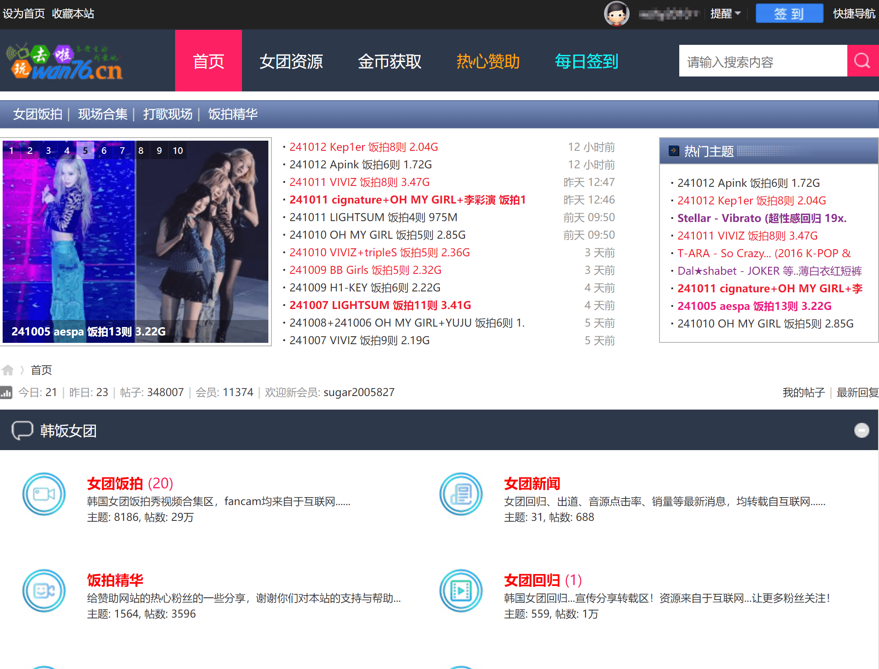Open 241011 VIVIZ 饭拍8则 post in center list

360,182
